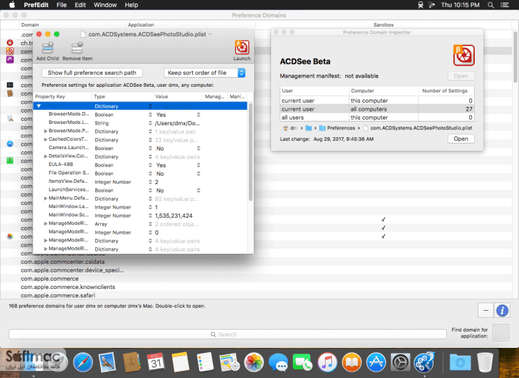Click the Add Child toolbar icon
This screenshot has height=378, width=519.
click(48, 51)
